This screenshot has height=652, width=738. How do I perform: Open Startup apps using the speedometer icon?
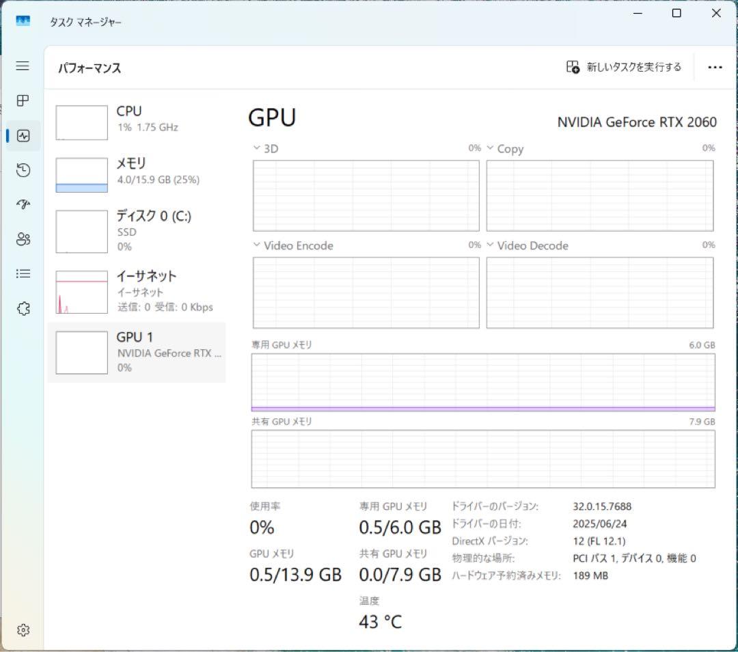[x=23, y=204]
